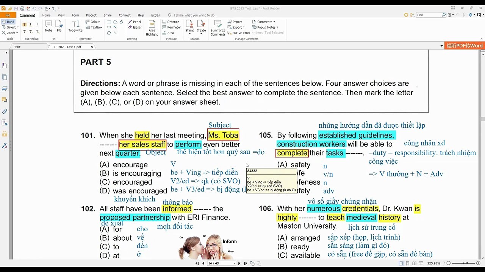Switch to the Form ribbon tab
Screen dimensions: 485x272
click(x=75, y=15)
